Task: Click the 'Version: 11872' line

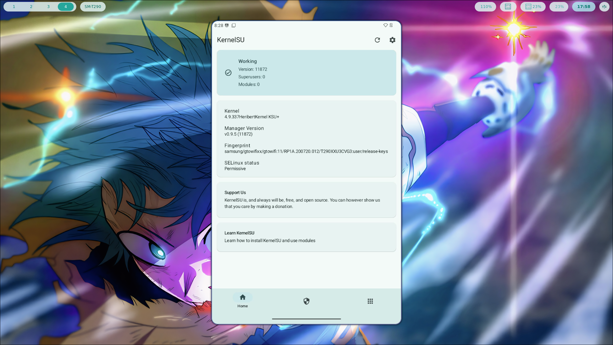Action: tap(253, 69)
